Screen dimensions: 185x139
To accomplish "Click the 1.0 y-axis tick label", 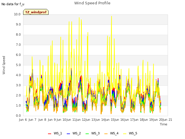I will pos(18,105).
